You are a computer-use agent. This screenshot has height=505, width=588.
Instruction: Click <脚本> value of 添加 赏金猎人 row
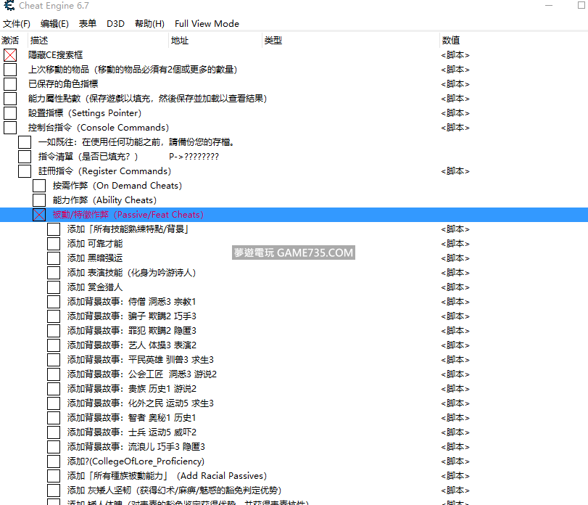tap(455, 287)
